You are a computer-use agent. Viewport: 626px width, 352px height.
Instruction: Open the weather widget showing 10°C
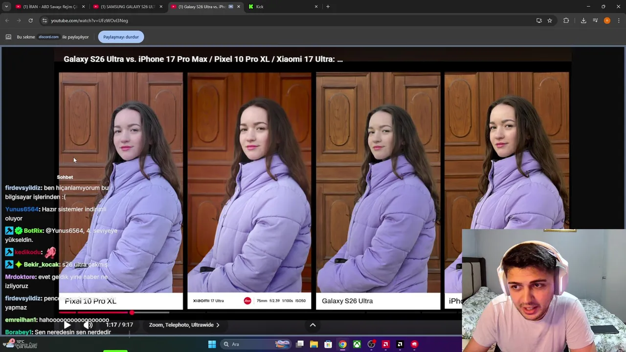(x=22, y=344)
